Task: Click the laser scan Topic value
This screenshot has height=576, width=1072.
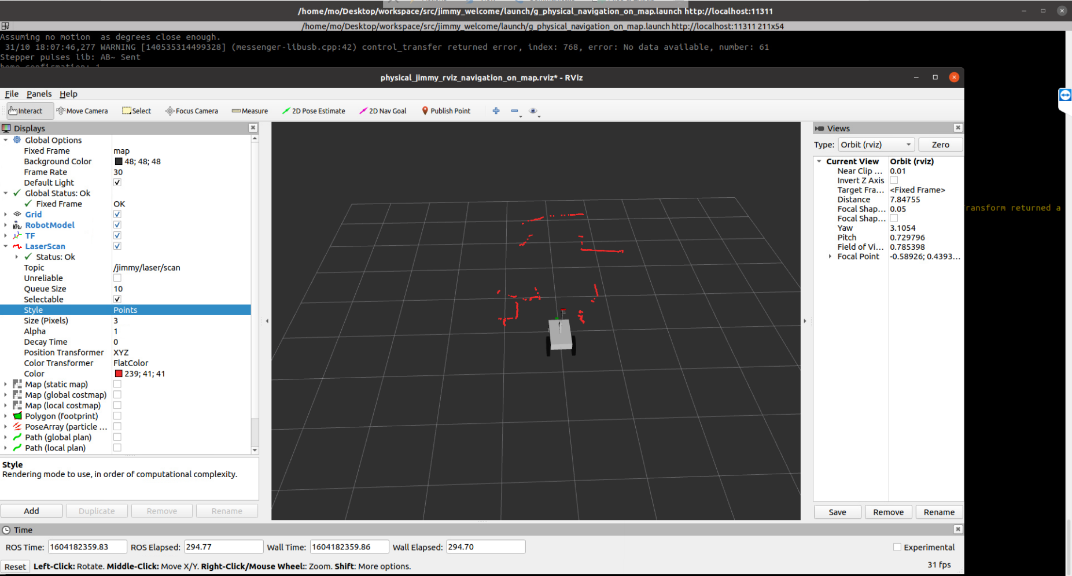Action: pyautogui.click(x=147, y=268)
